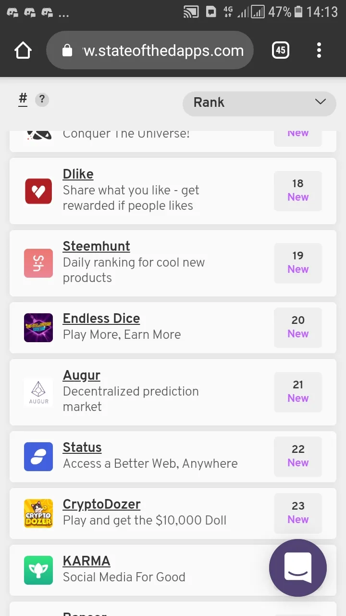The image size is (346, 616).
Task: Open the chat support bubble
Action: point(298,568)
